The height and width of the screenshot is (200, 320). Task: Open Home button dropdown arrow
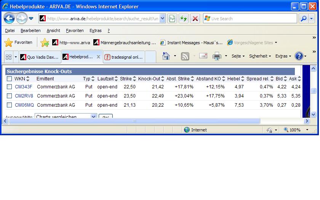[x=175, y=56]
